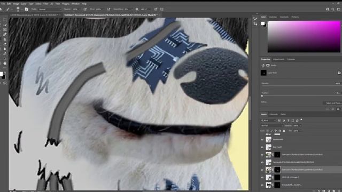Click the layer mask icon in Properties
Viewport: 342px width, 192px height.
point(268,65)
